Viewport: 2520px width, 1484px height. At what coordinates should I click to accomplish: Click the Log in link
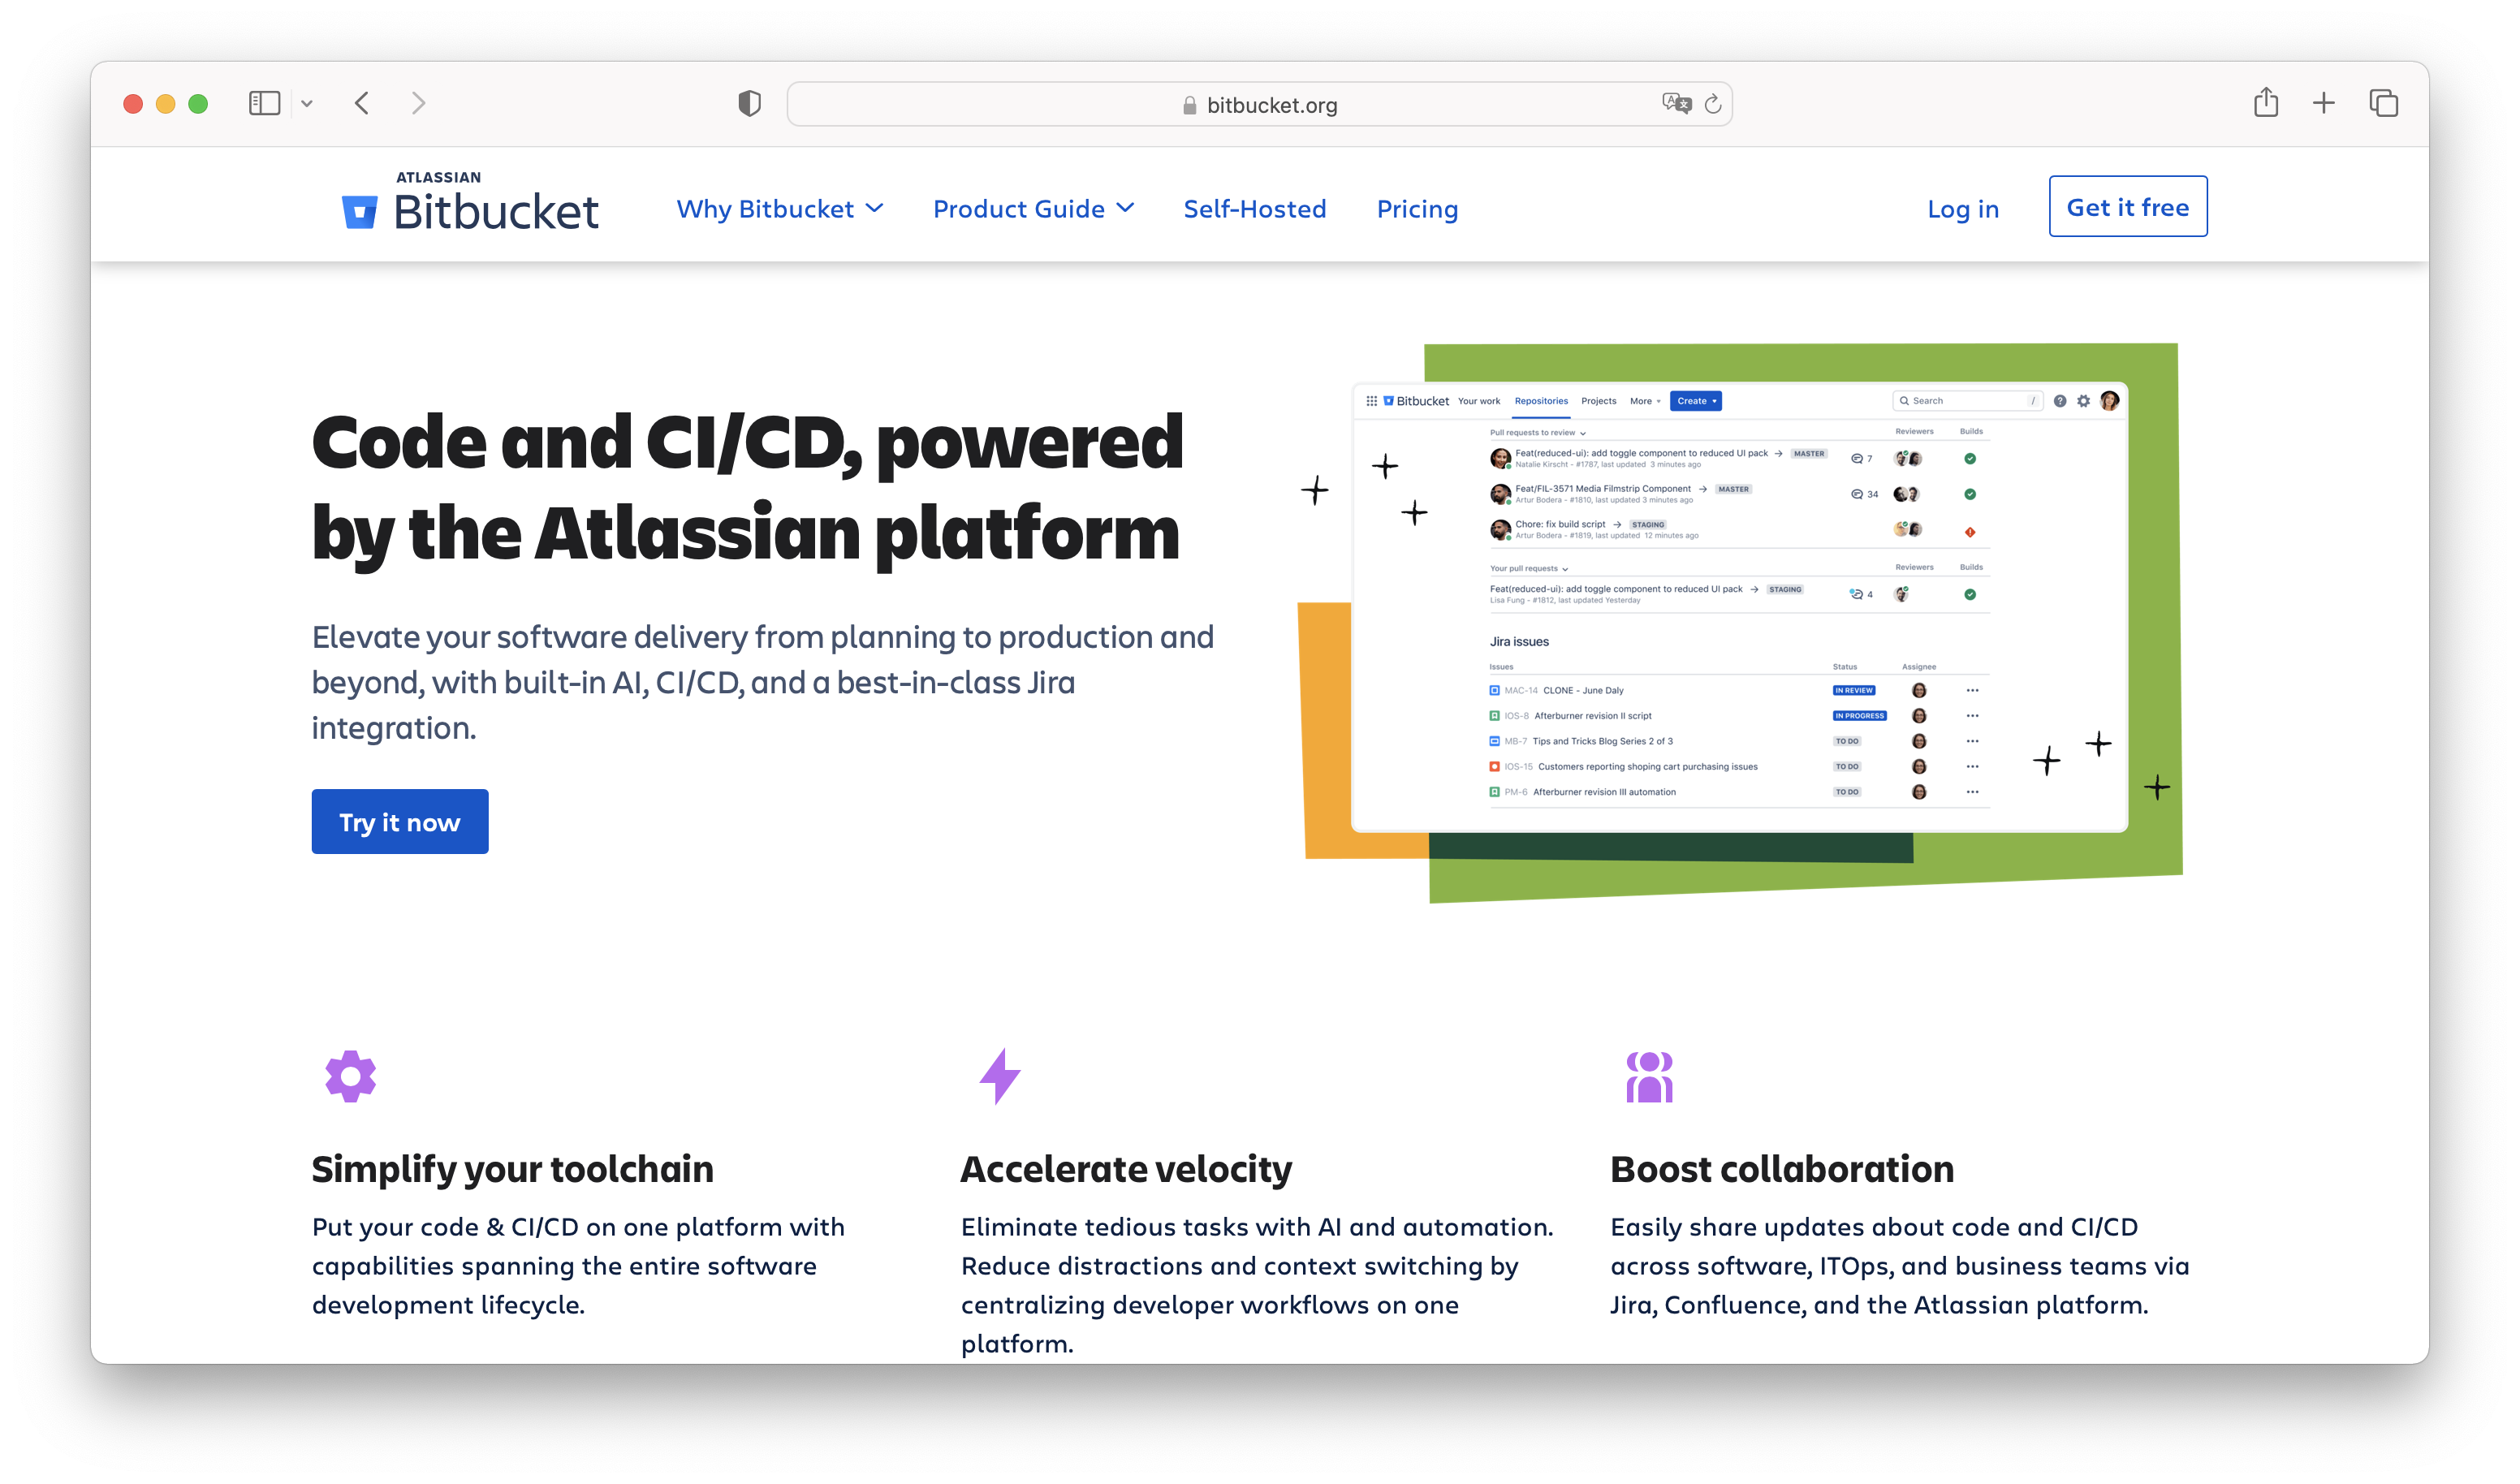click(1962, 209)
